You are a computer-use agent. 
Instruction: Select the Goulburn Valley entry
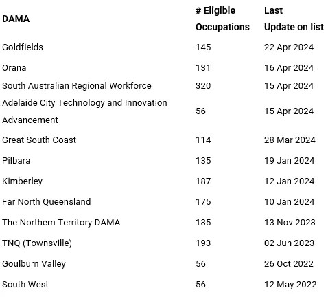point(34,264)
